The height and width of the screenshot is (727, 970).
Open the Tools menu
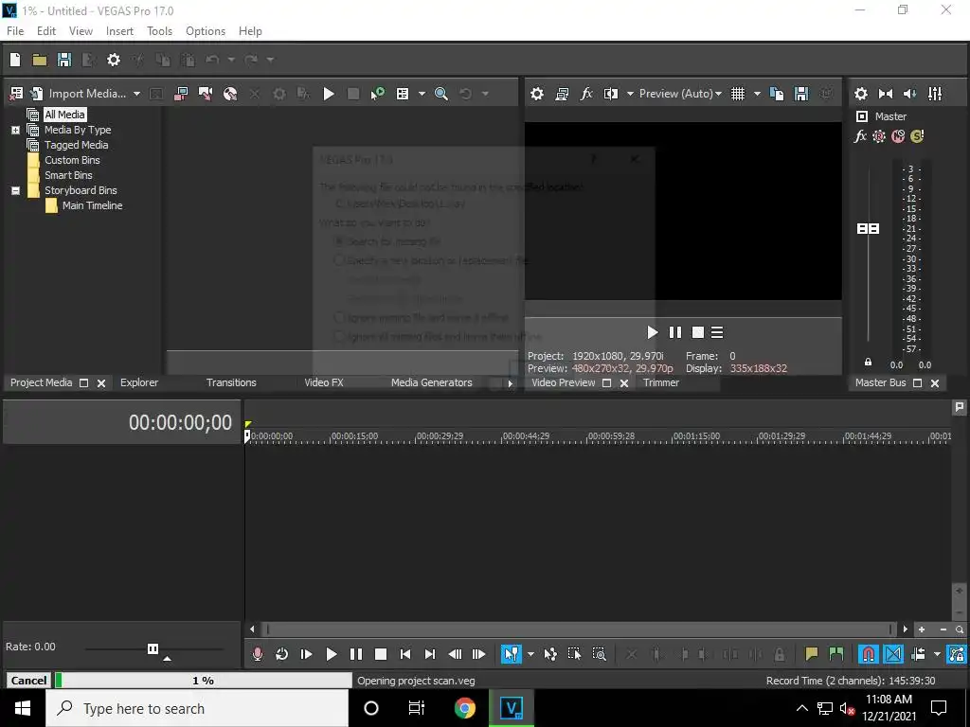point(159,31)
